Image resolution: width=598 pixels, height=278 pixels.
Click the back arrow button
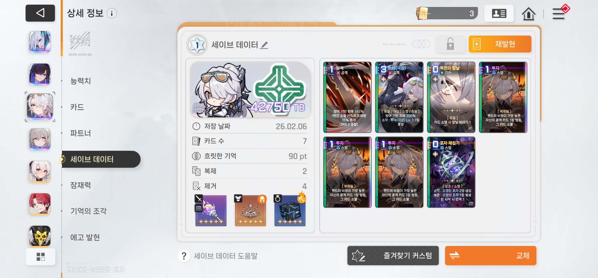point(40,13)
